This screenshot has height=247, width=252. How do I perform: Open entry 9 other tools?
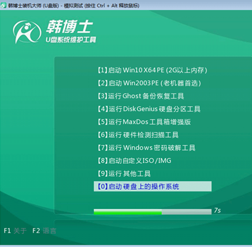tap(124, 173)
